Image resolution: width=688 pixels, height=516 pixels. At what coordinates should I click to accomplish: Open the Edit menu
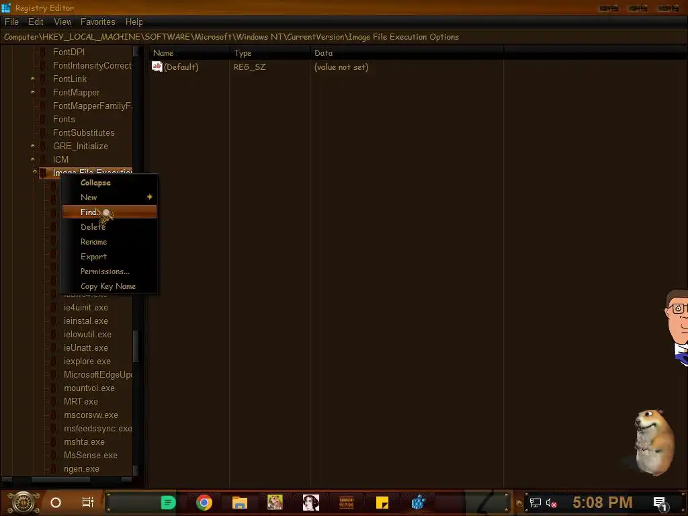point(36,21)
